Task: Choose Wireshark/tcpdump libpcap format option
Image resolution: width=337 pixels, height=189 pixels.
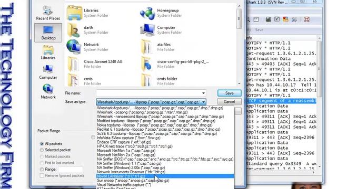Action: 165,108
